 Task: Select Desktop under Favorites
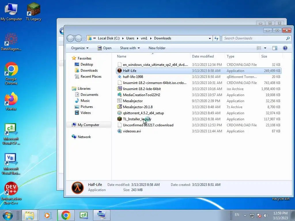(x=84, y=64)
